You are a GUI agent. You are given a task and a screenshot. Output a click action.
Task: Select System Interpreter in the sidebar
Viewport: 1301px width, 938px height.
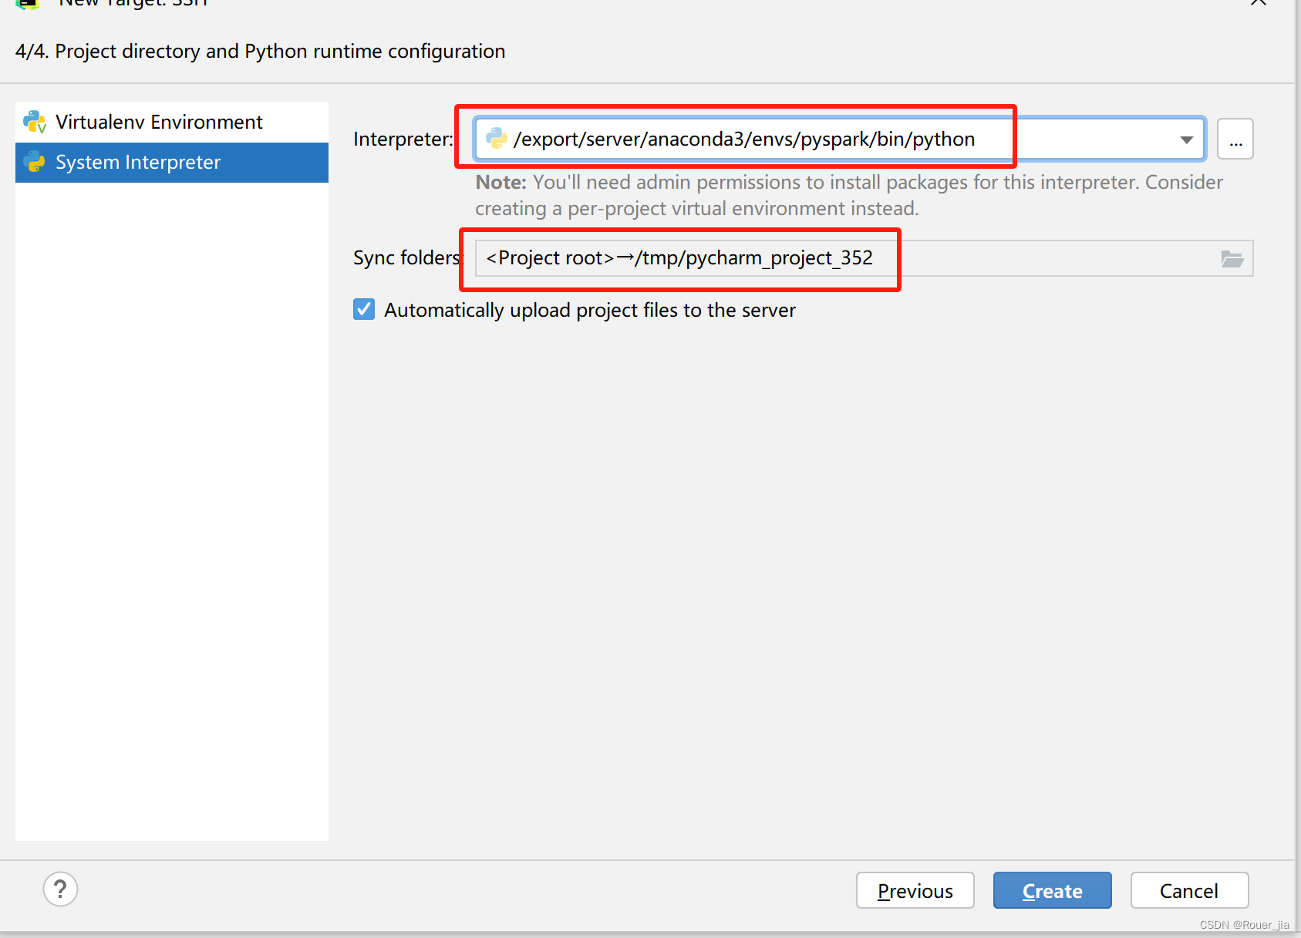171,163
